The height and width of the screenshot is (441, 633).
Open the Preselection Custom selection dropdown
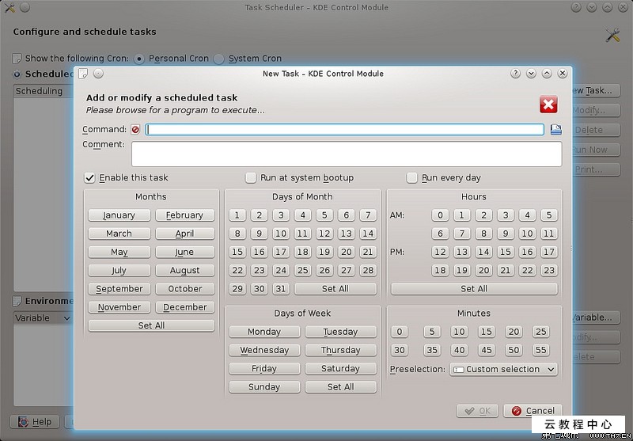[503, 370]
